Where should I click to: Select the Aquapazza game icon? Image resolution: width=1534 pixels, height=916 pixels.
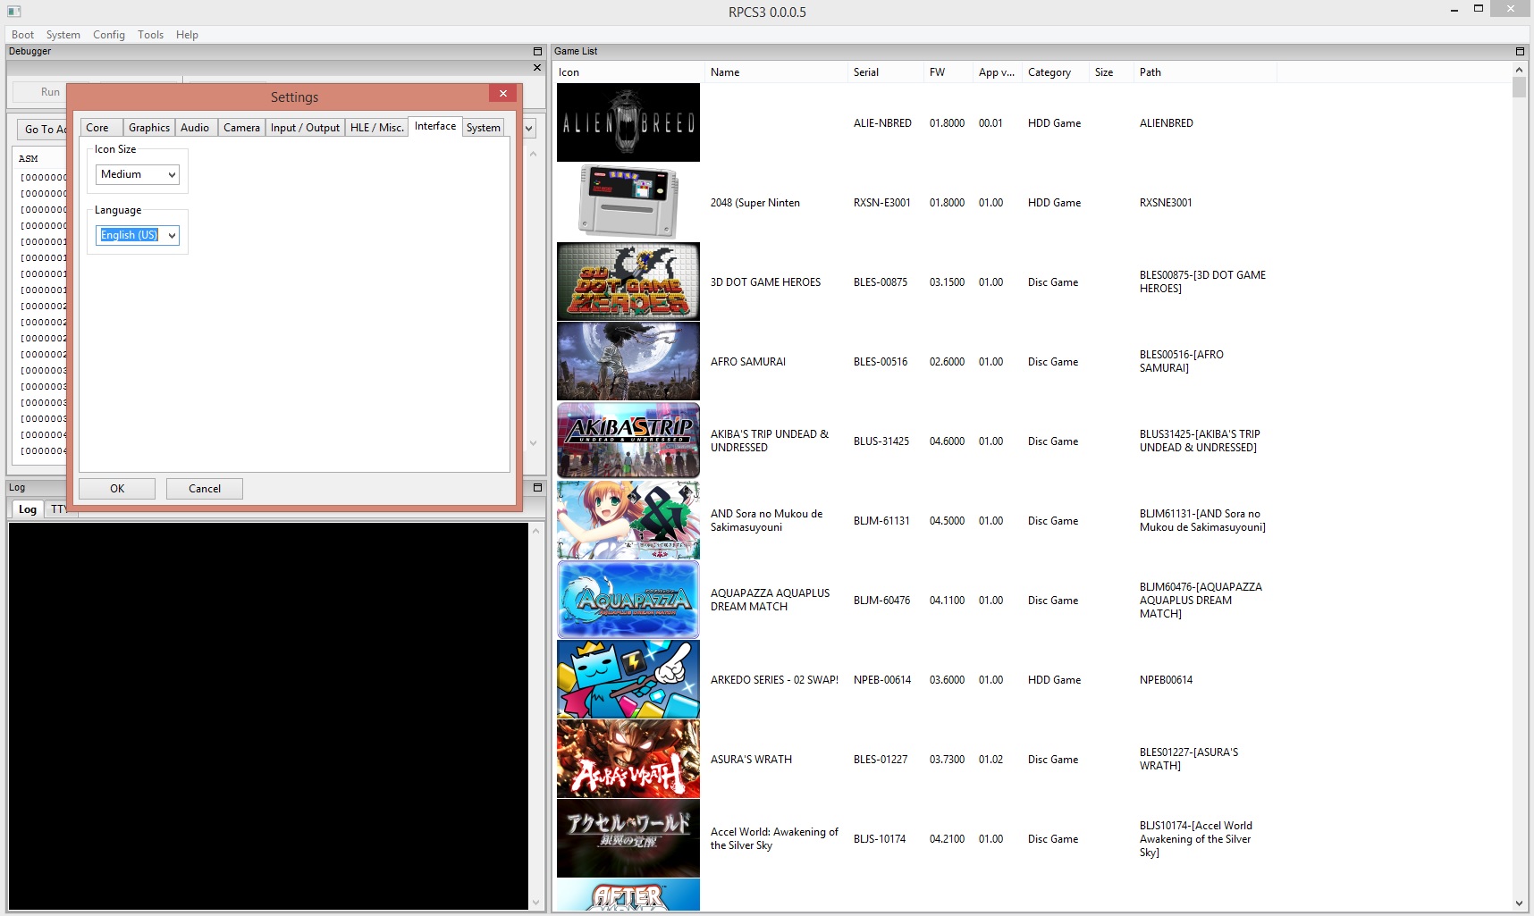click(628, 600)
